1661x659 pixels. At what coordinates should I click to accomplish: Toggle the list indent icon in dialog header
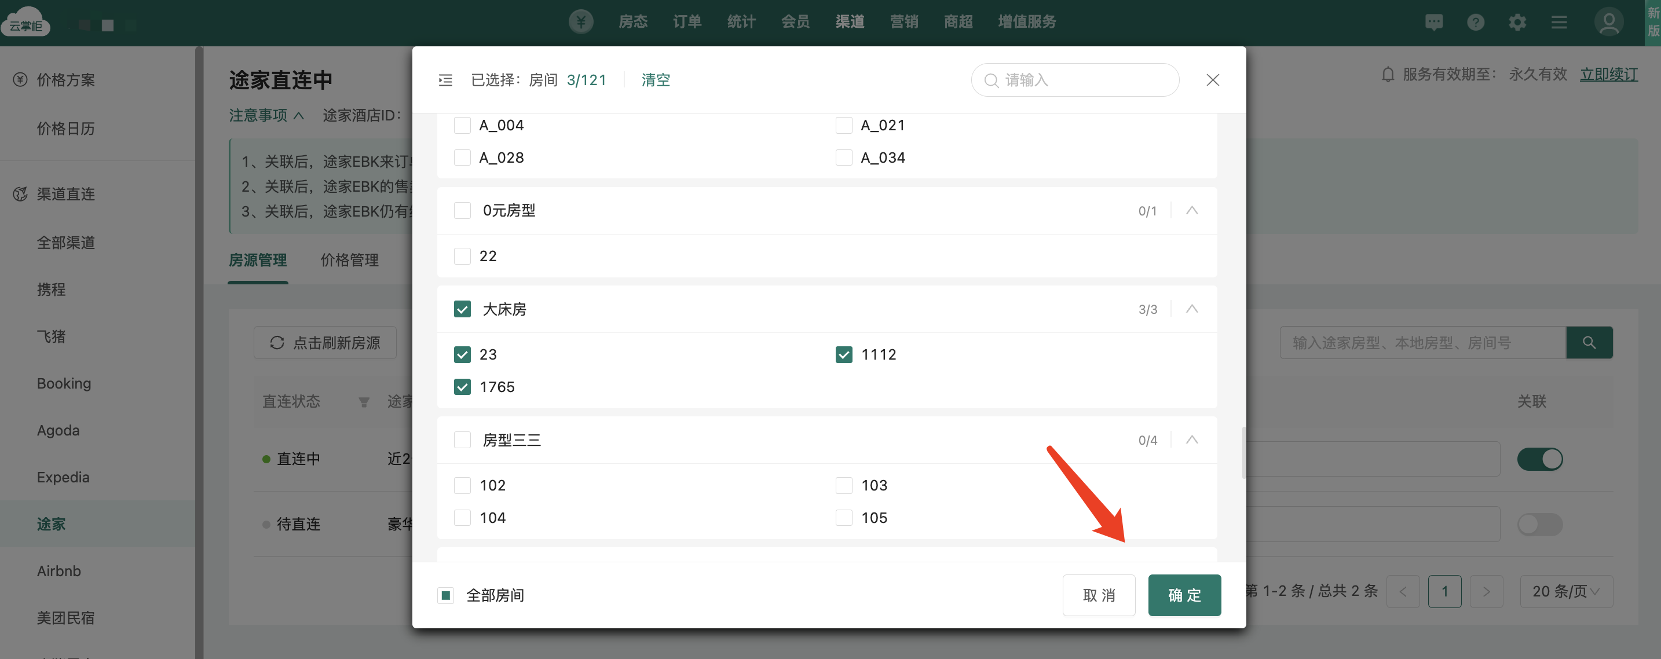[445, 80]
